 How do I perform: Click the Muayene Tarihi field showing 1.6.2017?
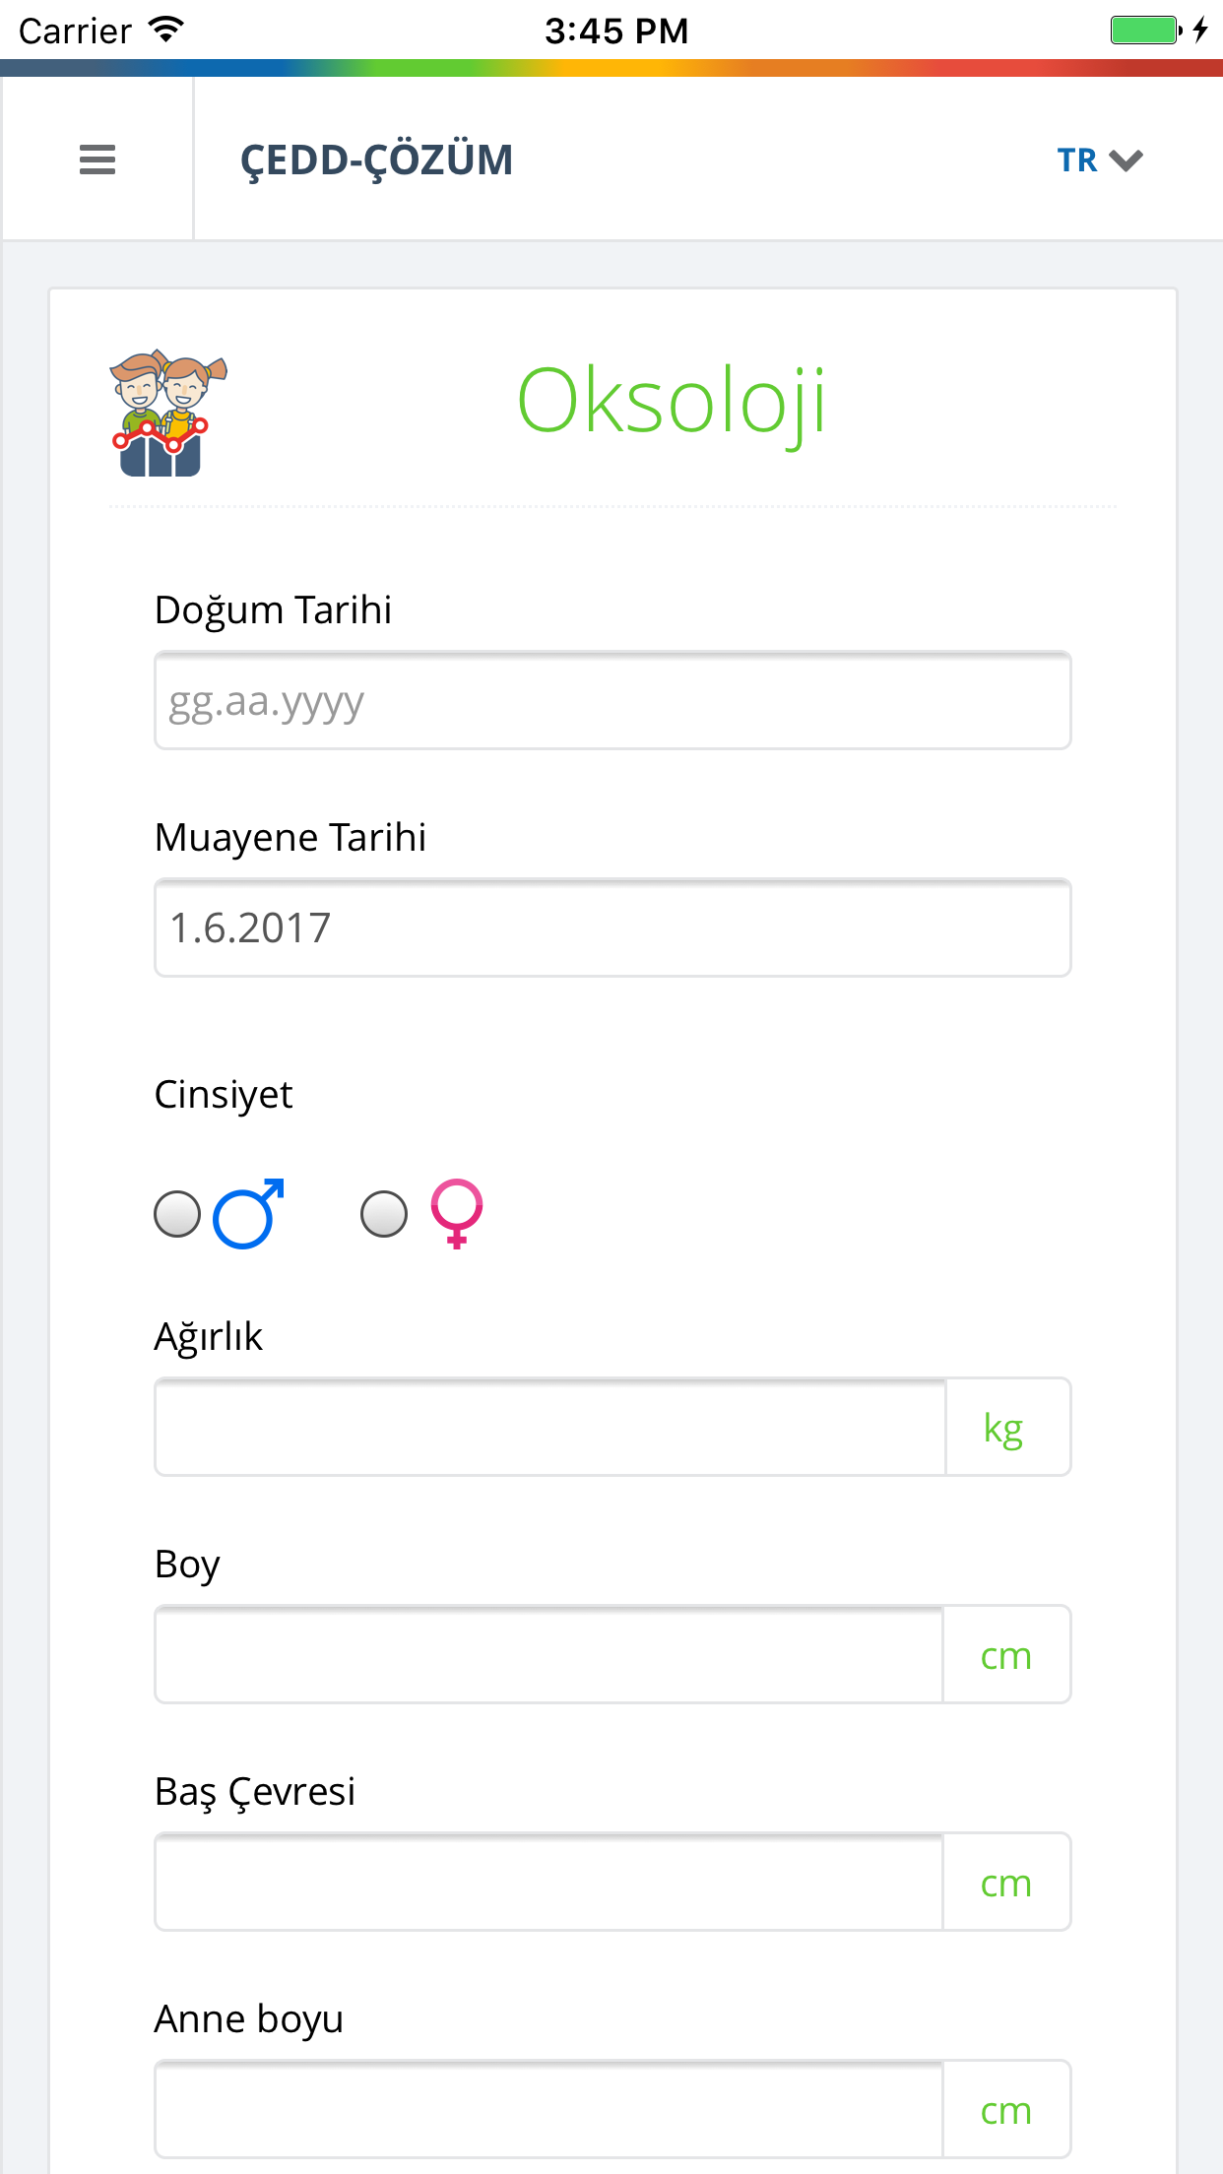click(611, 927)
